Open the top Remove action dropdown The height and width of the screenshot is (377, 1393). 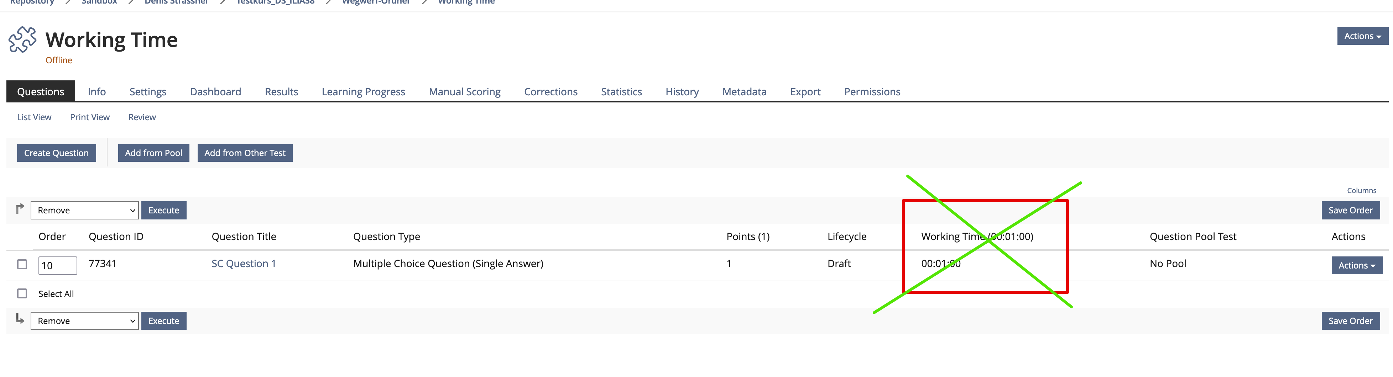84,210
